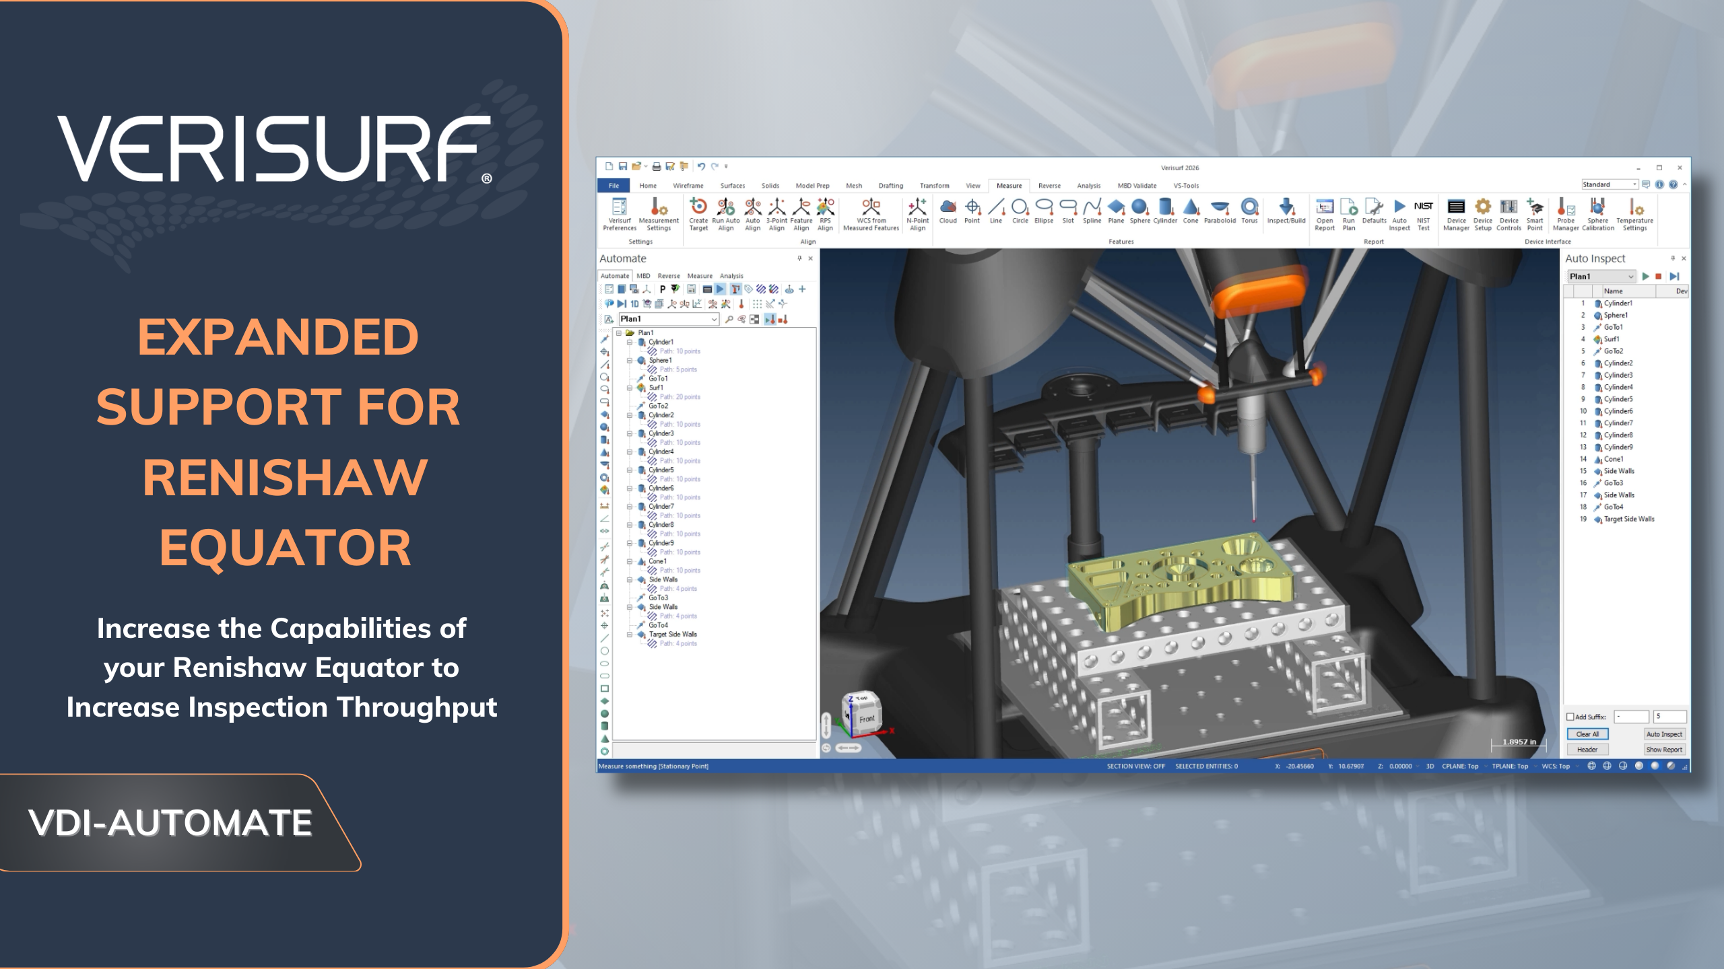Select the N-Point Align tool

point(917,214)
